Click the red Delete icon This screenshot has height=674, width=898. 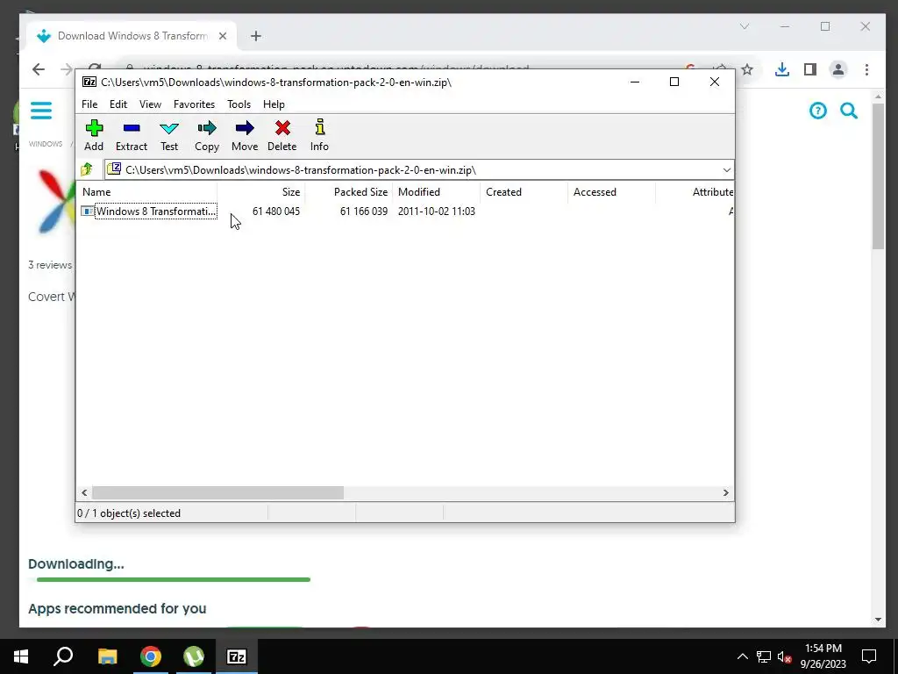click(282, 135)
